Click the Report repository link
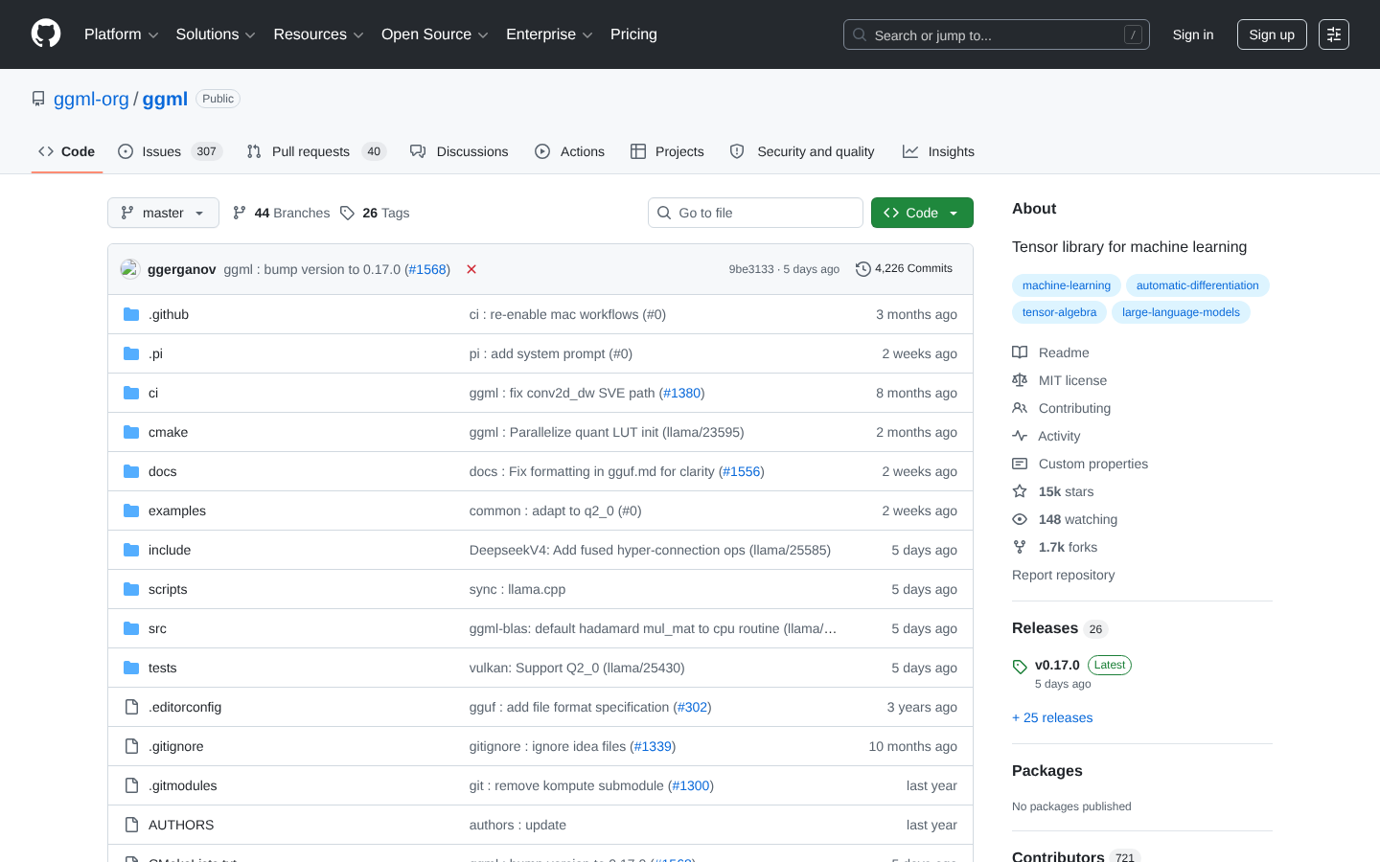This screenshot has width=1380, height=862. tap(1063, 575)
